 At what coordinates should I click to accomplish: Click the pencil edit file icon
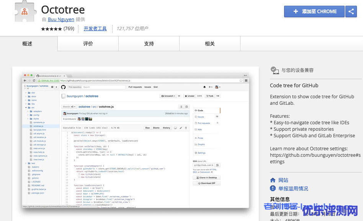[x=181, y=128]
